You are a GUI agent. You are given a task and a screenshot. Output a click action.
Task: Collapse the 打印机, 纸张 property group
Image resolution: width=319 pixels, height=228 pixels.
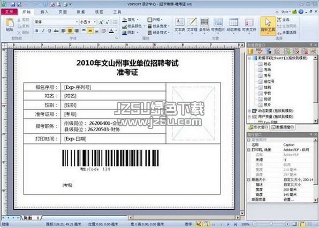pos(248,150)
